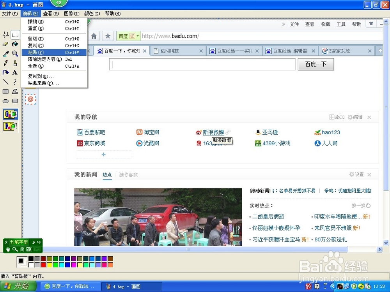
Task: Choose the Fill With Color bucket tool
Action: (15, 44)
